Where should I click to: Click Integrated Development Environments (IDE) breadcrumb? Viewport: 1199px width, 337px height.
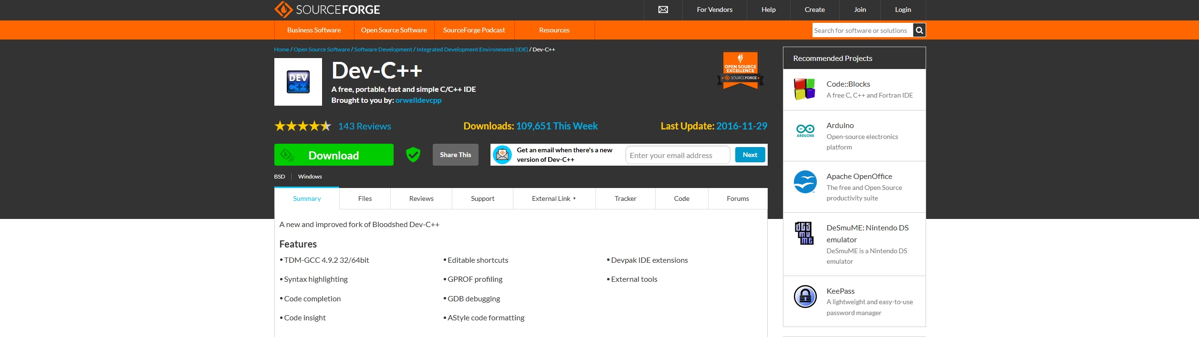click(472, 50)
